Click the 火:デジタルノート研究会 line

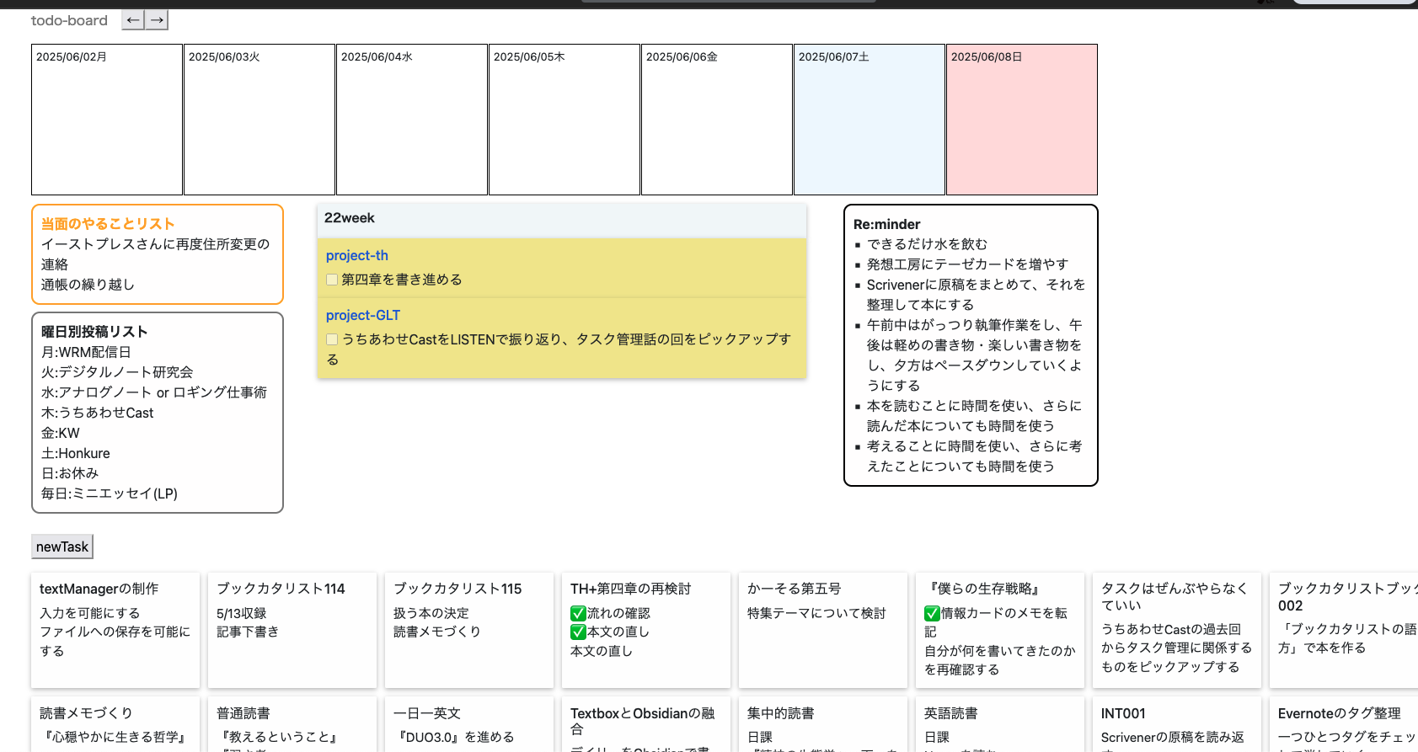tap(117, 372)
